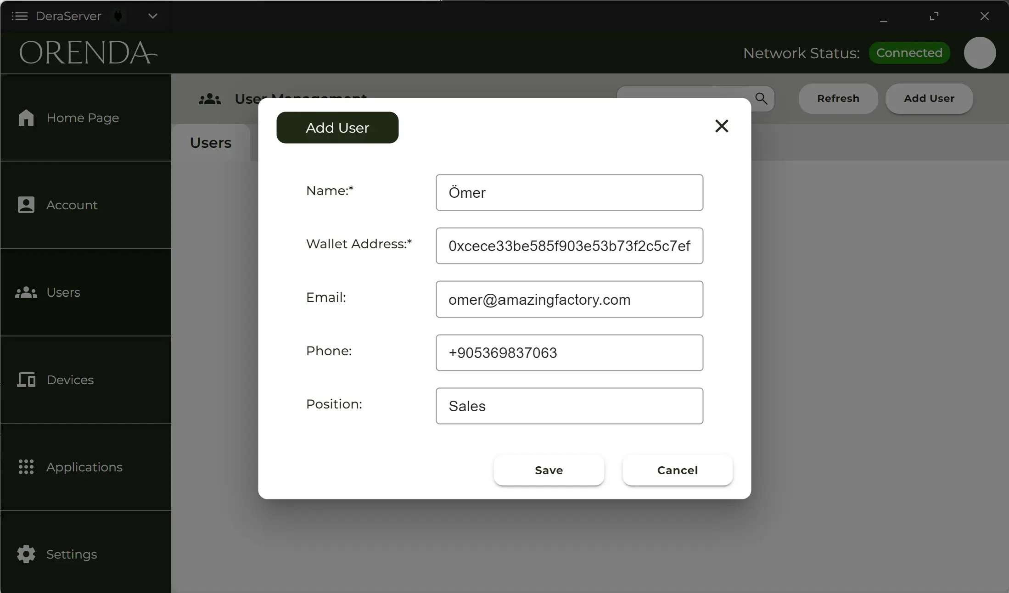Open the profile avatar menu

(x=979, y=52)
